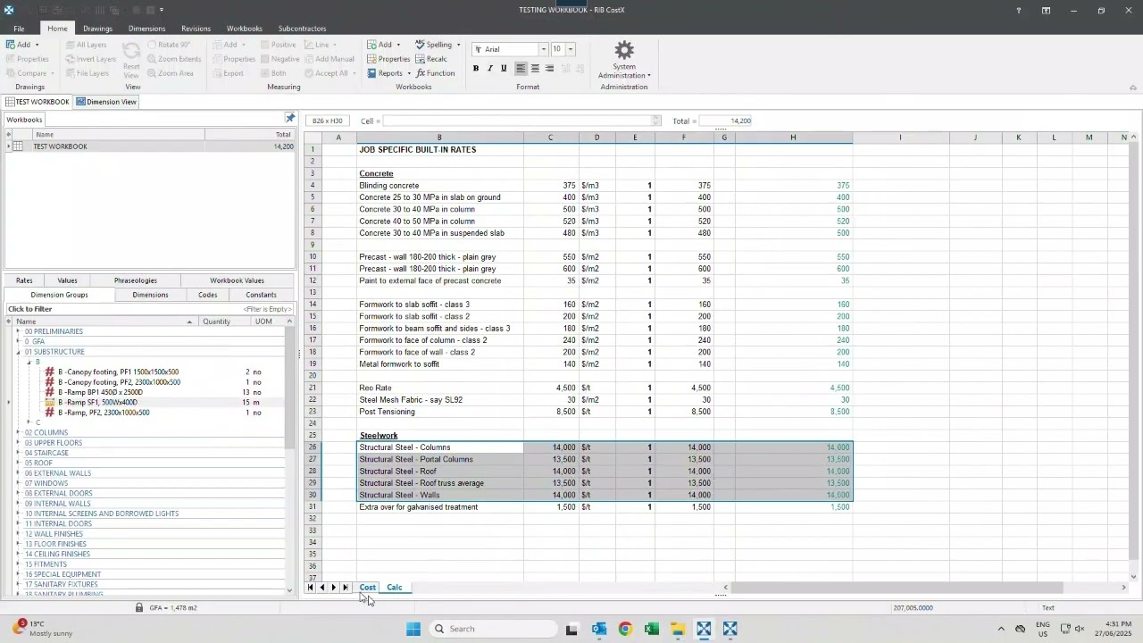
Task: Go to first sheet with navigation arrow
Action: click(x=311, y=588)
